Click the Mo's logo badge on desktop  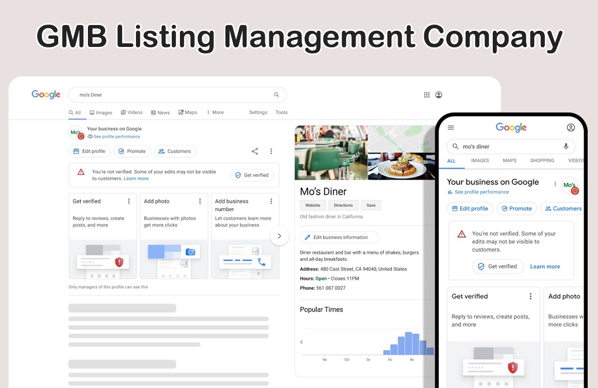(x=76, y=133)
